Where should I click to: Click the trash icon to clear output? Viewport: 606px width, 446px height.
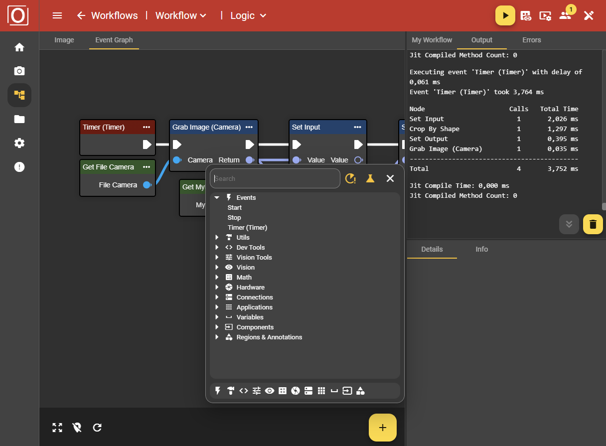pos(593,224)
